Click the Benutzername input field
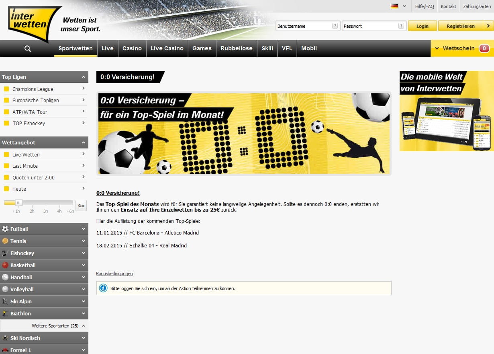The width and height of the screenshot is (494, 354). pos(308,26)
